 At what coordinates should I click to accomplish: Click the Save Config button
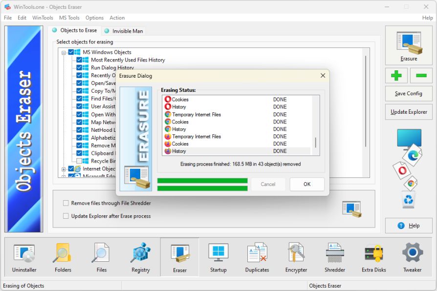coord(409,94)
